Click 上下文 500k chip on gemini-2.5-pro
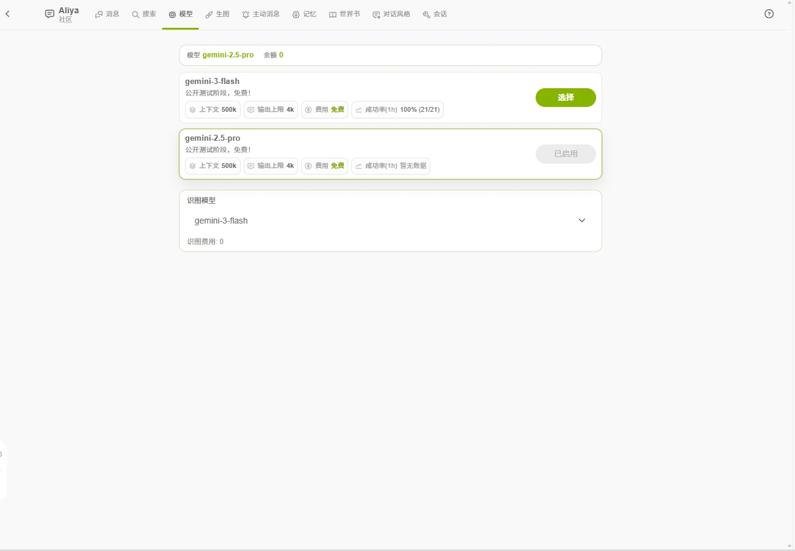Viewport: 795px width, 551px height. click(x=213, y=166)
